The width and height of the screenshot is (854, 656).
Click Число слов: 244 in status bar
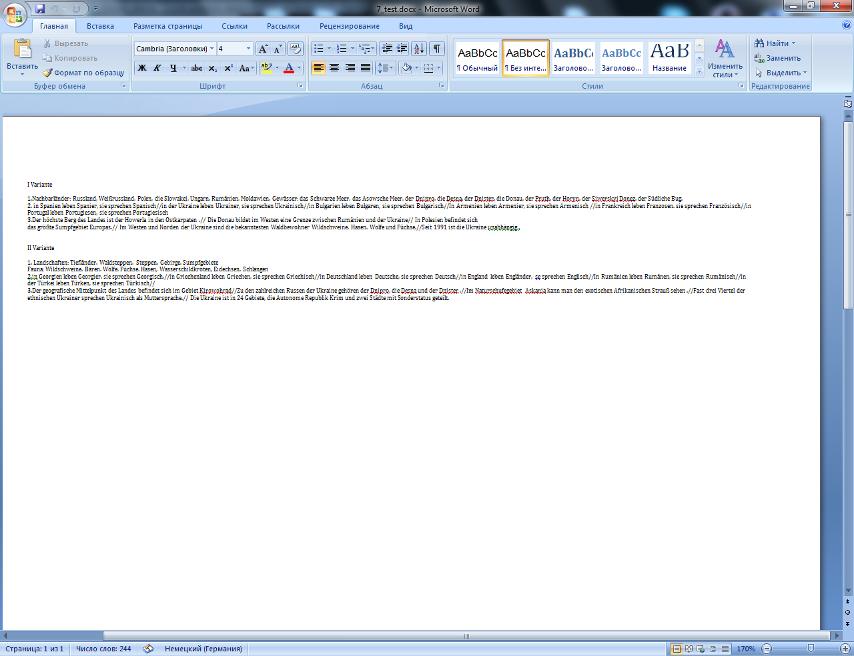[103, 649]
